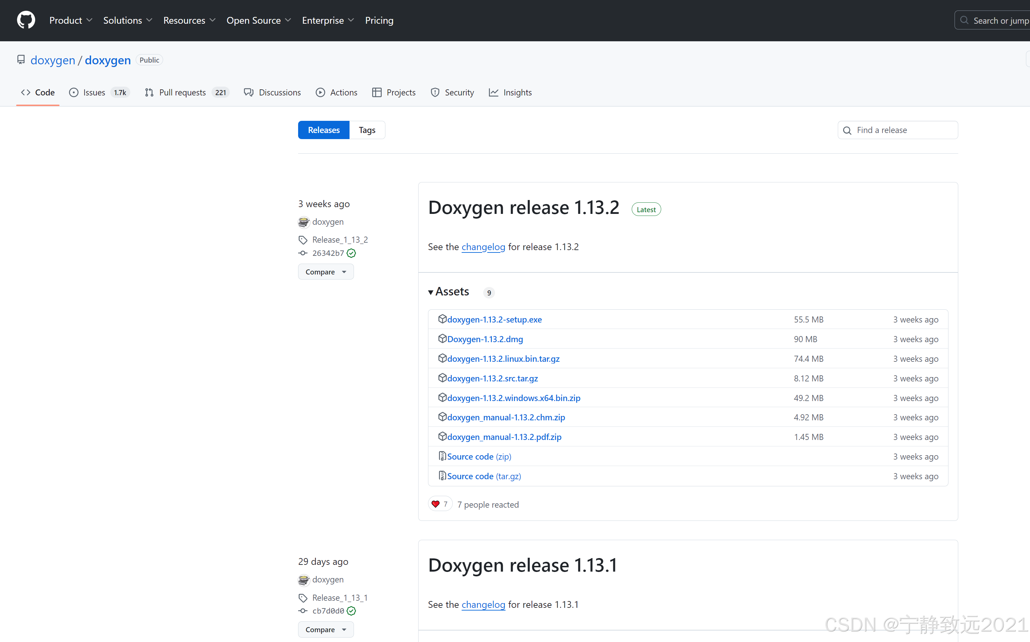Click the repository icon beside doxygen/doxygen
Viewport: 1030px width, 642px height.
pyautogui.click(x=21, y=60)
